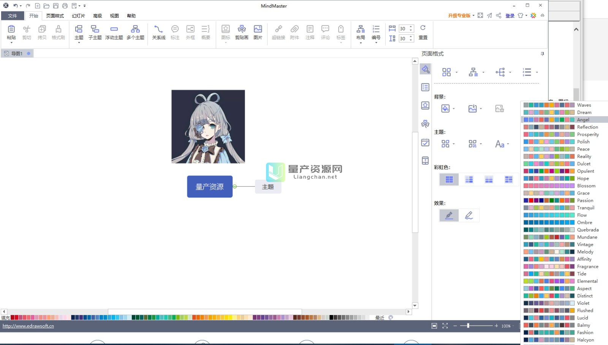Open the edrawsoft.cn link
The width and height of the screenshot is (608, 345).
tap(28, 326)
